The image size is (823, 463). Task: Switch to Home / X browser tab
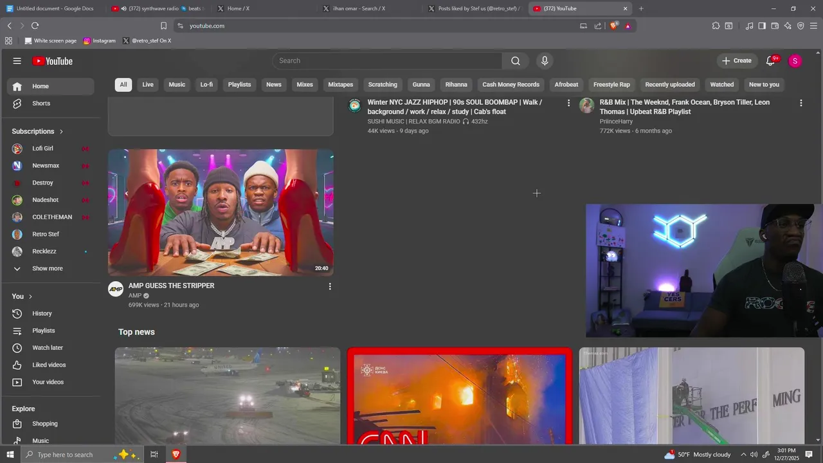point(263,8)
